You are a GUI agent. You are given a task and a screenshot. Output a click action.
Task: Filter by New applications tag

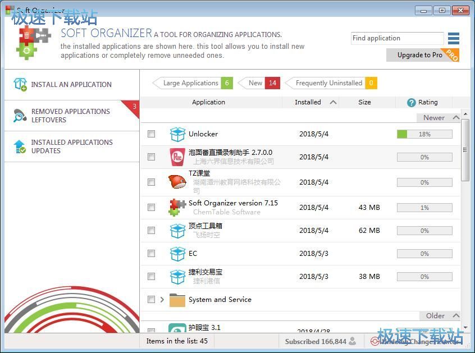point(259,83)
